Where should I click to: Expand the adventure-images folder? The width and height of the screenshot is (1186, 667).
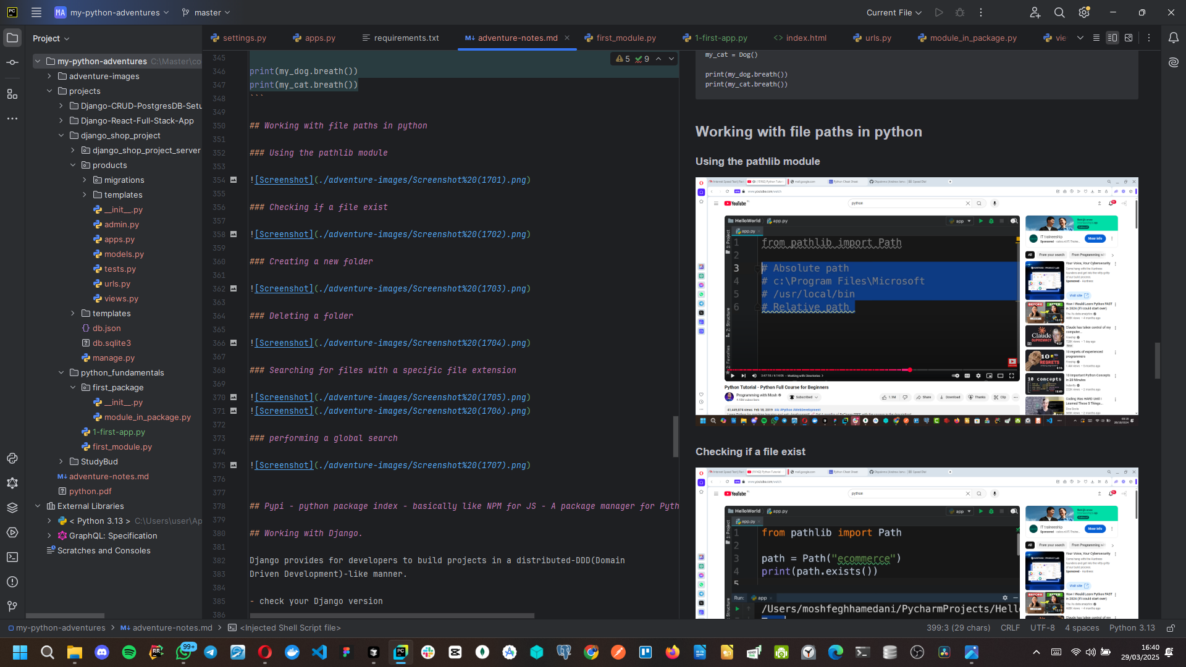(49, 76)
